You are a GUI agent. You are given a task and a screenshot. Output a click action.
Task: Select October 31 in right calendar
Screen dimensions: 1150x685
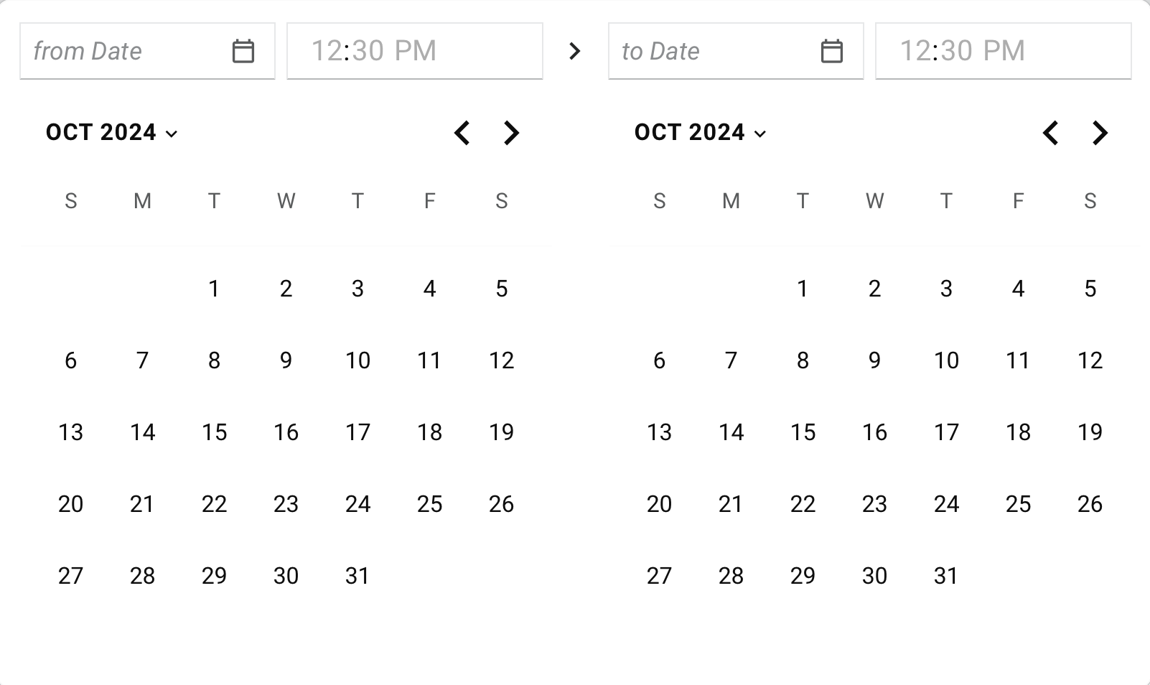(x=946, y=576)
